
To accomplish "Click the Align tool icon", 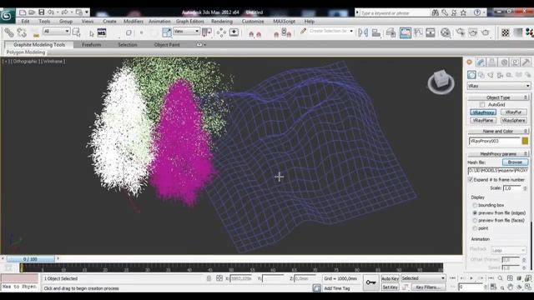I will (376, 32).
